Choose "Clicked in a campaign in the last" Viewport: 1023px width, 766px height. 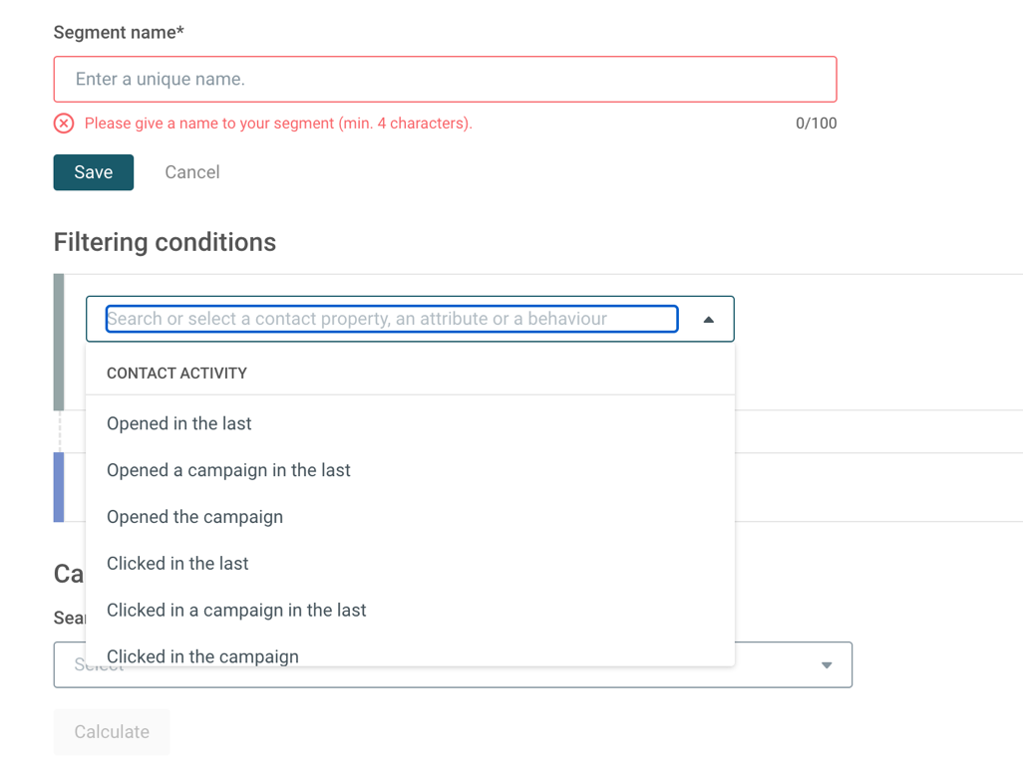(x=236, y=611)
